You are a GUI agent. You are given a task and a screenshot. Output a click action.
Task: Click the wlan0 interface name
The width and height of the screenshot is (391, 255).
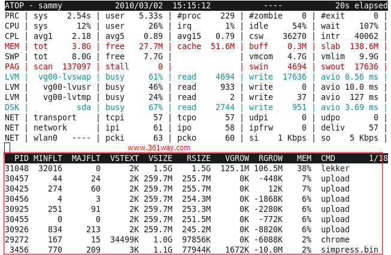[x=46, y=138]
